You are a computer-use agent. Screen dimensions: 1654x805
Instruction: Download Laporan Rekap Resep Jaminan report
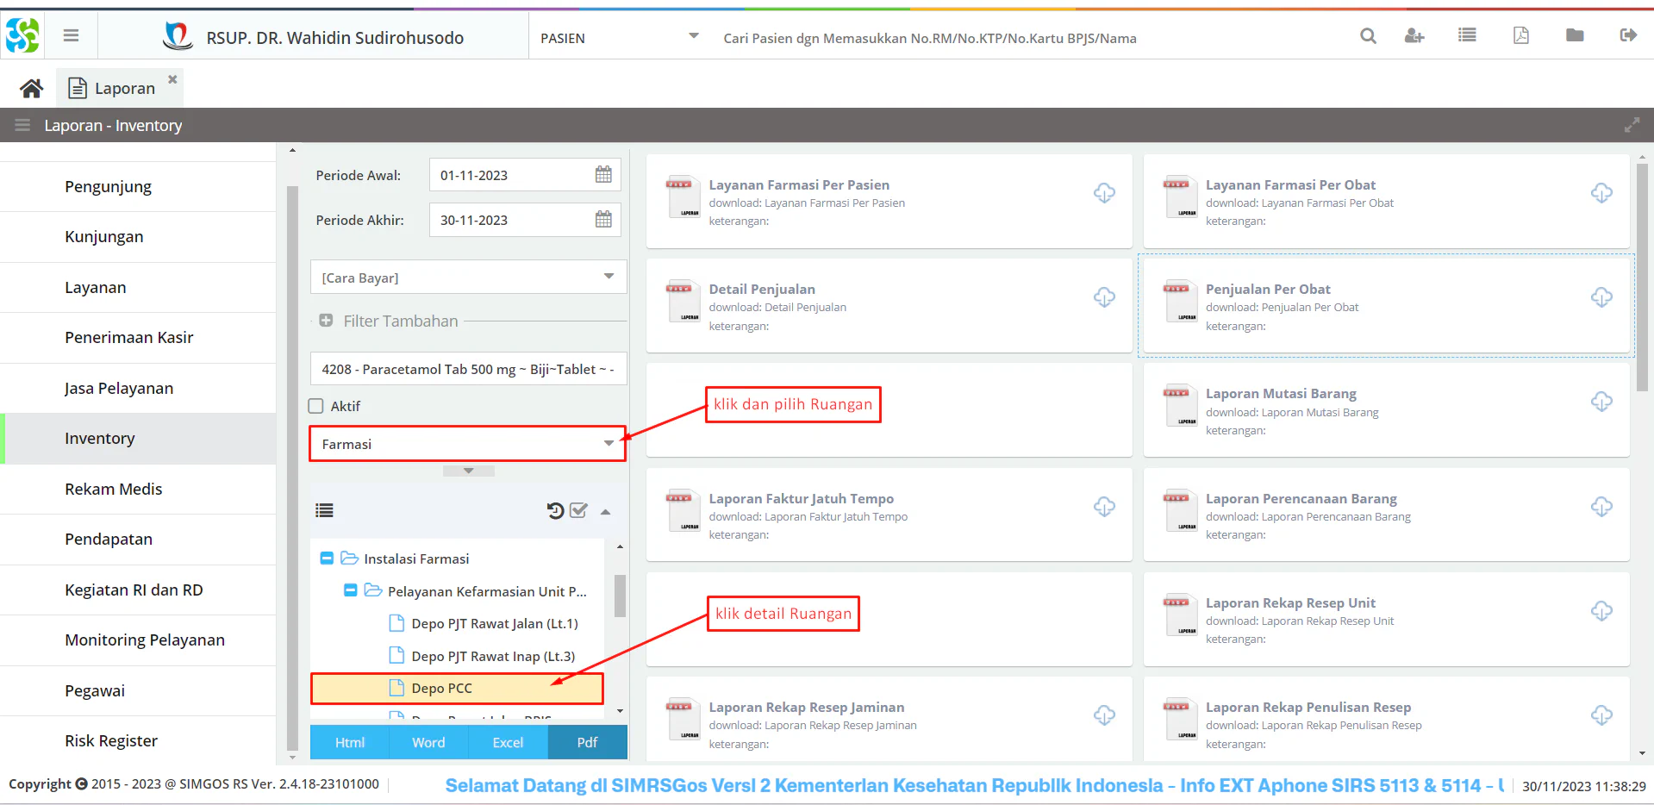[x=1104, y=715]
